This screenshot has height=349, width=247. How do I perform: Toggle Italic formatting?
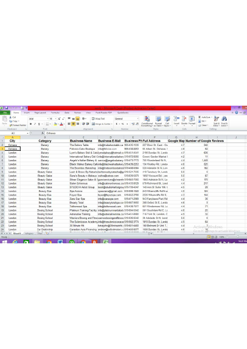click(x=35, y=124)
